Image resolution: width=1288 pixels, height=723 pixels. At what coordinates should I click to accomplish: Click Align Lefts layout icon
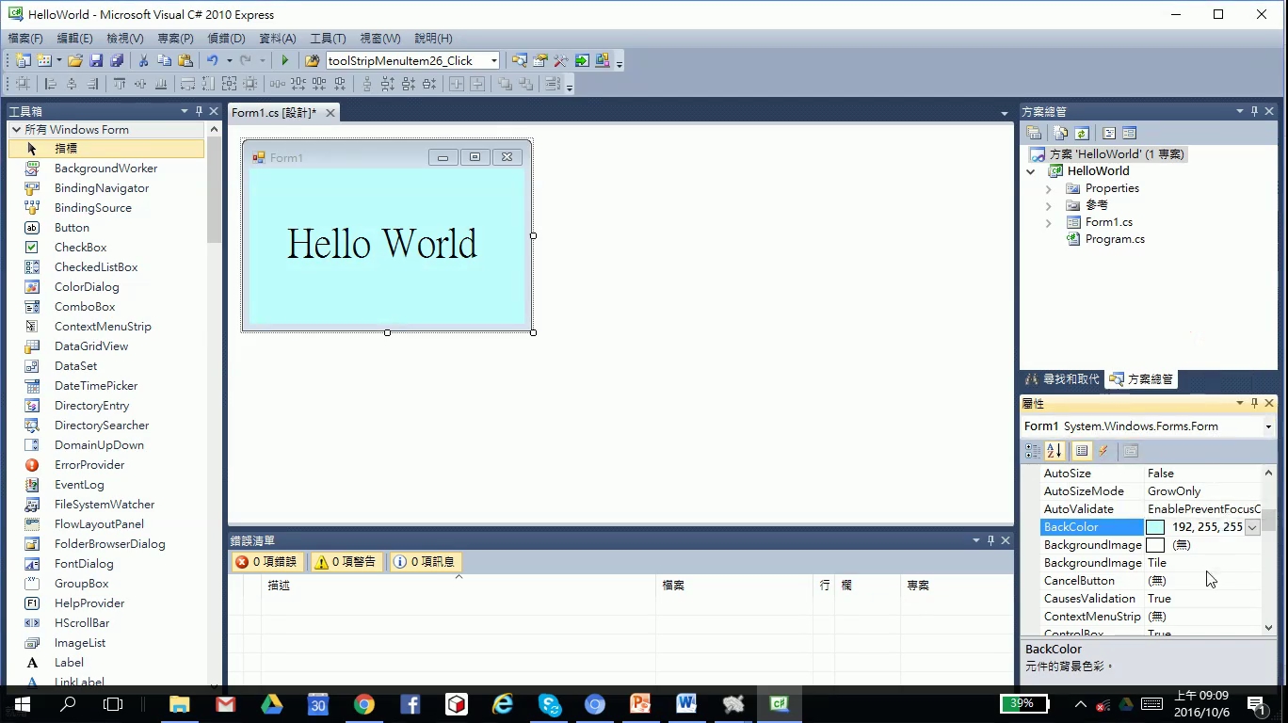(51, 84)
